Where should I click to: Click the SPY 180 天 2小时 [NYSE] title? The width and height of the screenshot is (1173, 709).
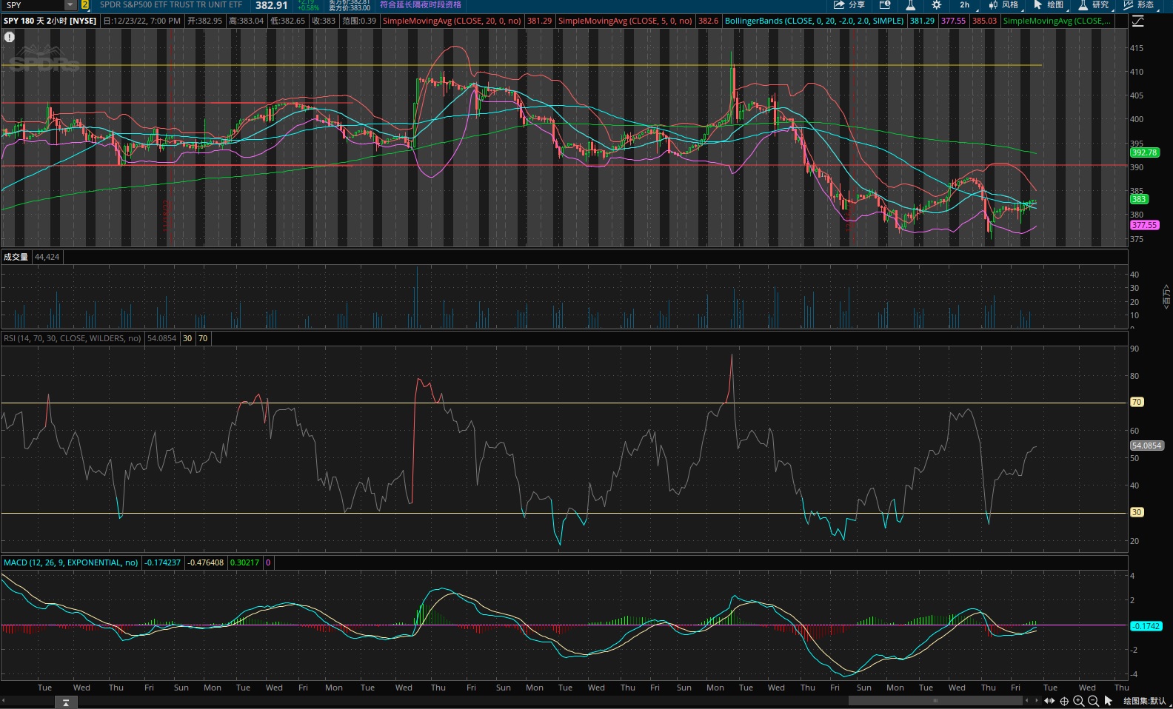tap(50, 21)
